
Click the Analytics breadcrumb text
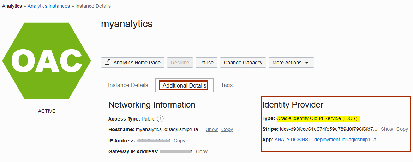pyautogui.click(x=12, y=6)
